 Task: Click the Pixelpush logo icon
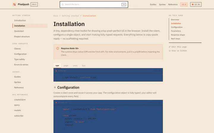[14, 4]
